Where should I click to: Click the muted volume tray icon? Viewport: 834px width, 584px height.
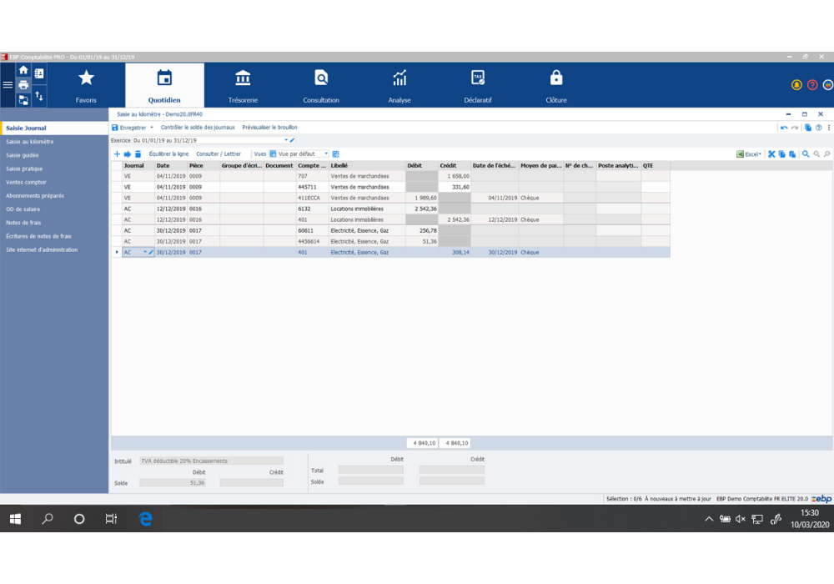pos(741,519)
